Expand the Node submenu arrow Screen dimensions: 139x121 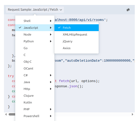(x=51, y=34)
